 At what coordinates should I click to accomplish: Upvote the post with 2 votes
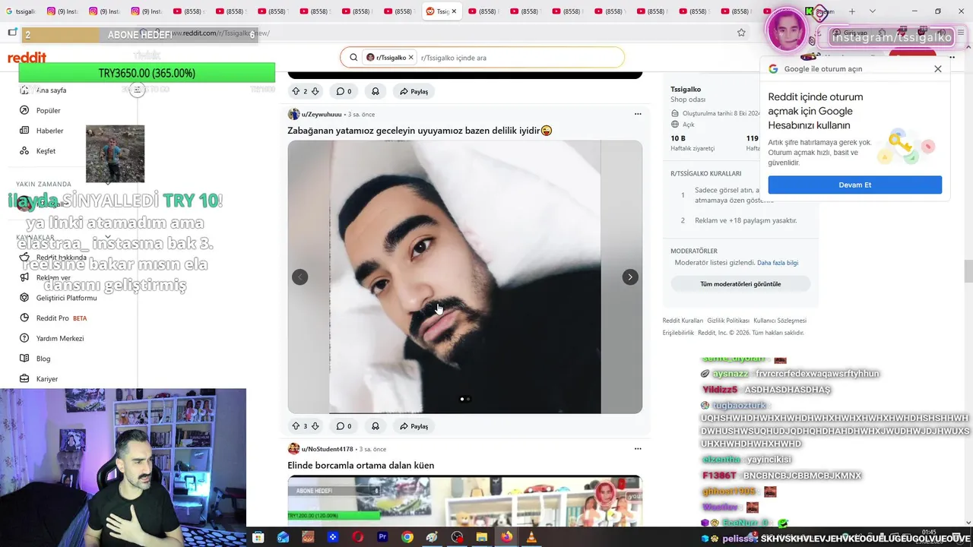point(296,91)
